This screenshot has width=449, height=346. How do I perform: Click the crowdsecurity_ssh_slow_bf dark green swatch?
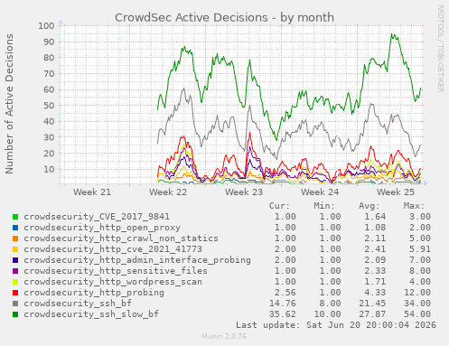(x=15, y=314)
